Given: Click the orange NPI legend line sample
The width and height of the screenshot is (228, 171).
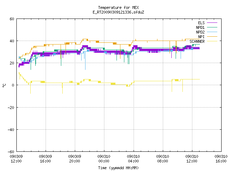Looking at the screenshot, I should coord(212,36).
